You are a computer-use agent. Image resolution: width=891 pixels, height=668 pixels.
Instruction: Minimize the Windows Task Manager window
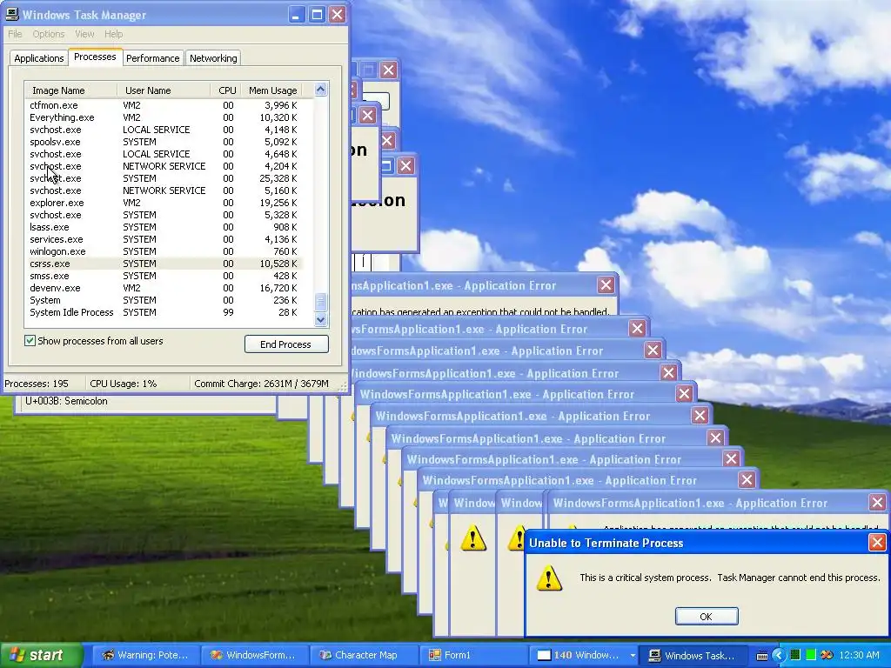click(296, 14)
